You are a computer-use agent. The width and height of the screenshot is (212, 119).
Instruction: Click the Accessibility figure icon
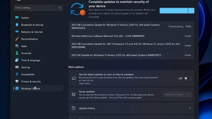(x=17, y=74)
